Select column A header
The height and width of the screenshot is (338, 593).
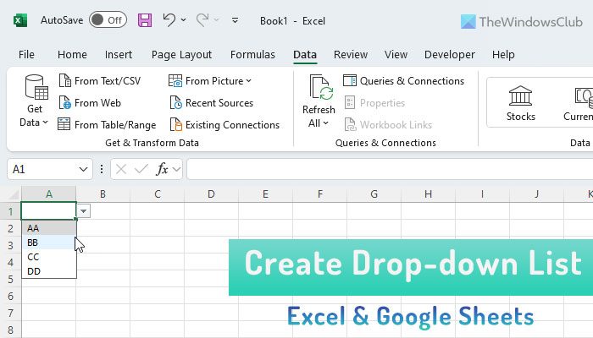[x=49, y=194]
